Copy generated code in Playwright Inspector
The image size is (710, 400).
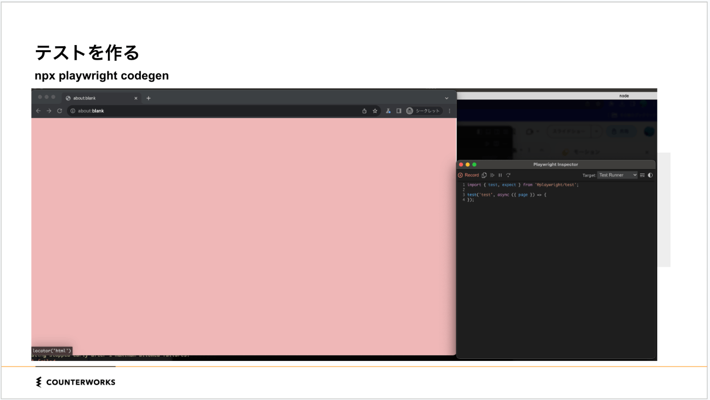[x=484, y=175]
